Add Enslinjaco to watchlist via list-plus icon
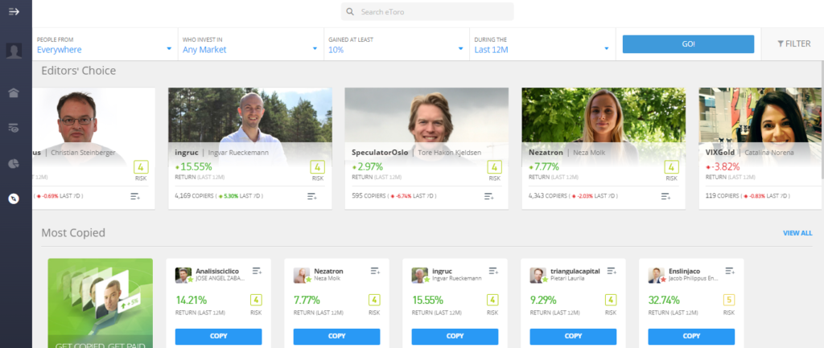Viewport: 824px width, 348px height. 730,271
